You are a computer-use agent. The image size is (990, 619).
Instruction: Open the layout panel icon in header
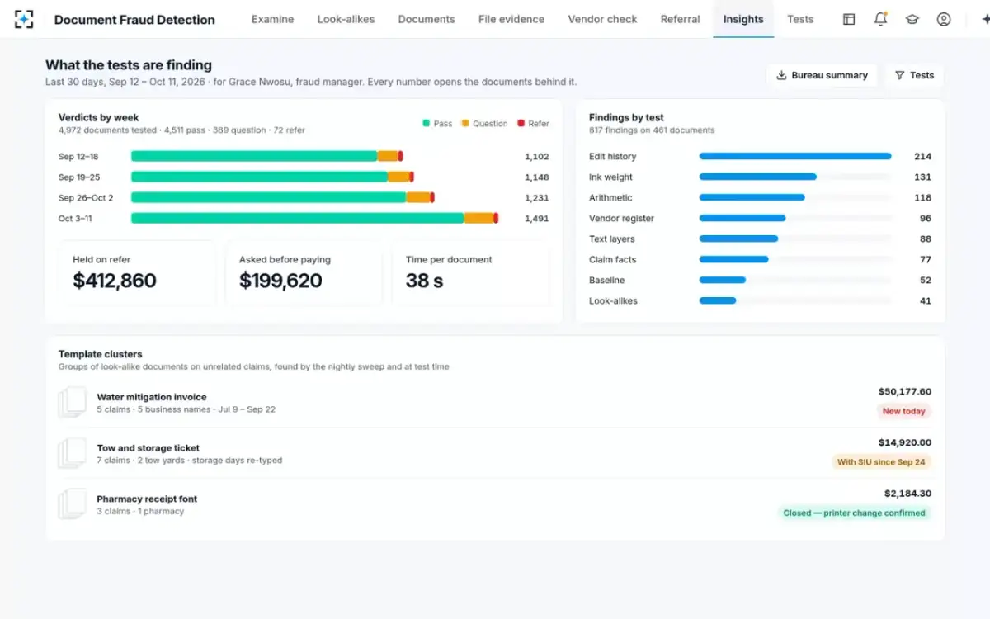pyautogui.click(x=849, y=19)
